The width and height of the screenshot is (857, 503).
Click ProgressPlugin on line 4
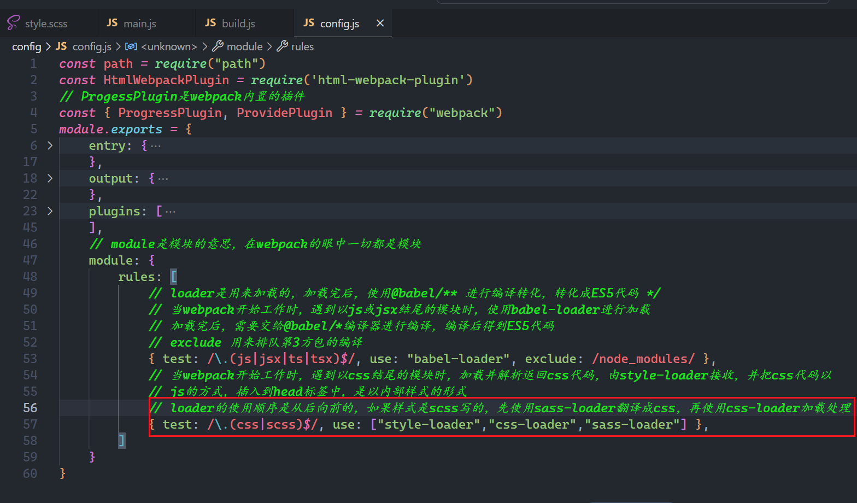tap(170, 113)
